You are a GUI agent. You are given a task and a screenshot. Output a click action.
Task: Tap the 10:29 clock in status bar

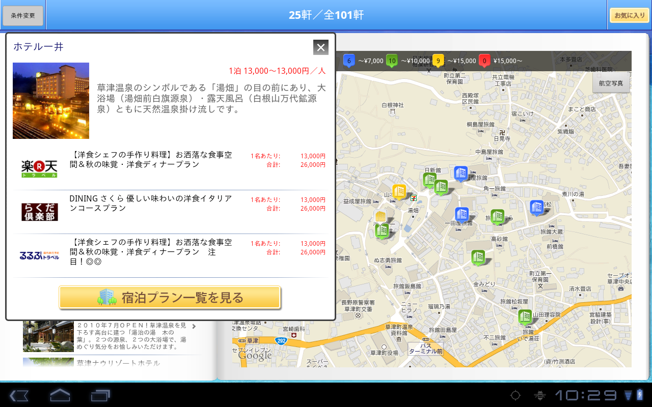585,395
